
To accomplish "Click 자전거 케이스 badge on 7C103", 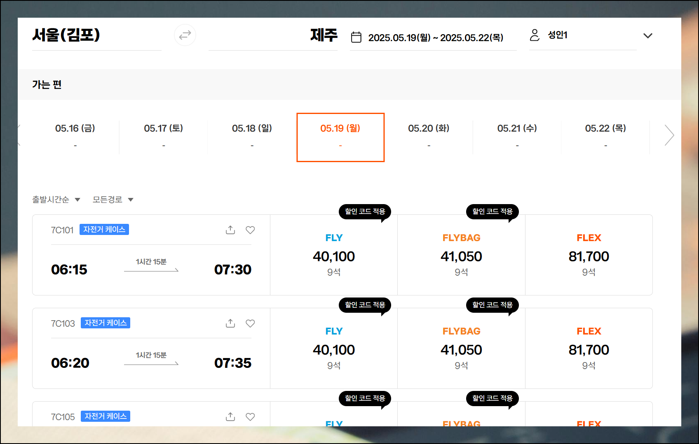I will pyautogui.click(x=106, y=323).
